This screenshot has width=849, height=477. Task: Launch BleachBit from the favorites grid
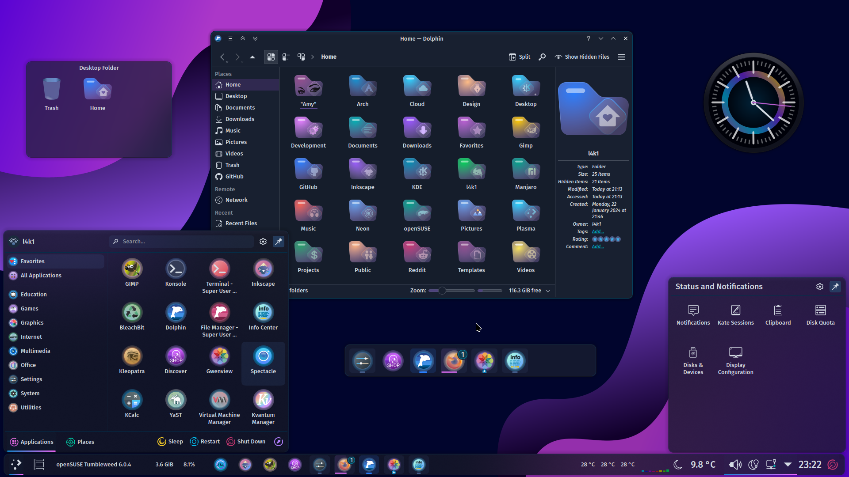point(132,316)
